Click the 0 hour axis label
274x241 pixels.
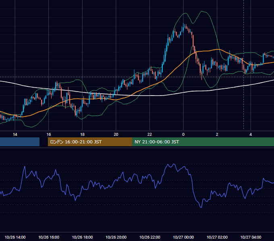(x=183, y=135)
